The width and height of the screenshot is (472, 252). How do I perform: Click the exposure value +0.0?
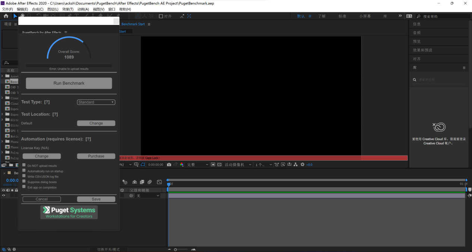tap(309, 164)
